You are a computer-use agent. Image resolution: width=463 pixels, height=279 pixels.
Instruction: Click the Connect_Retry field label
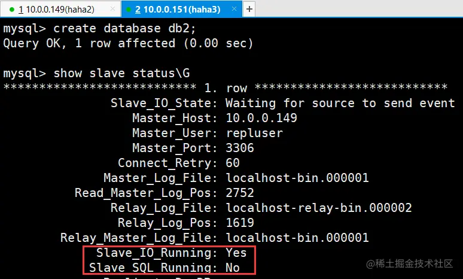click(167, 163)
